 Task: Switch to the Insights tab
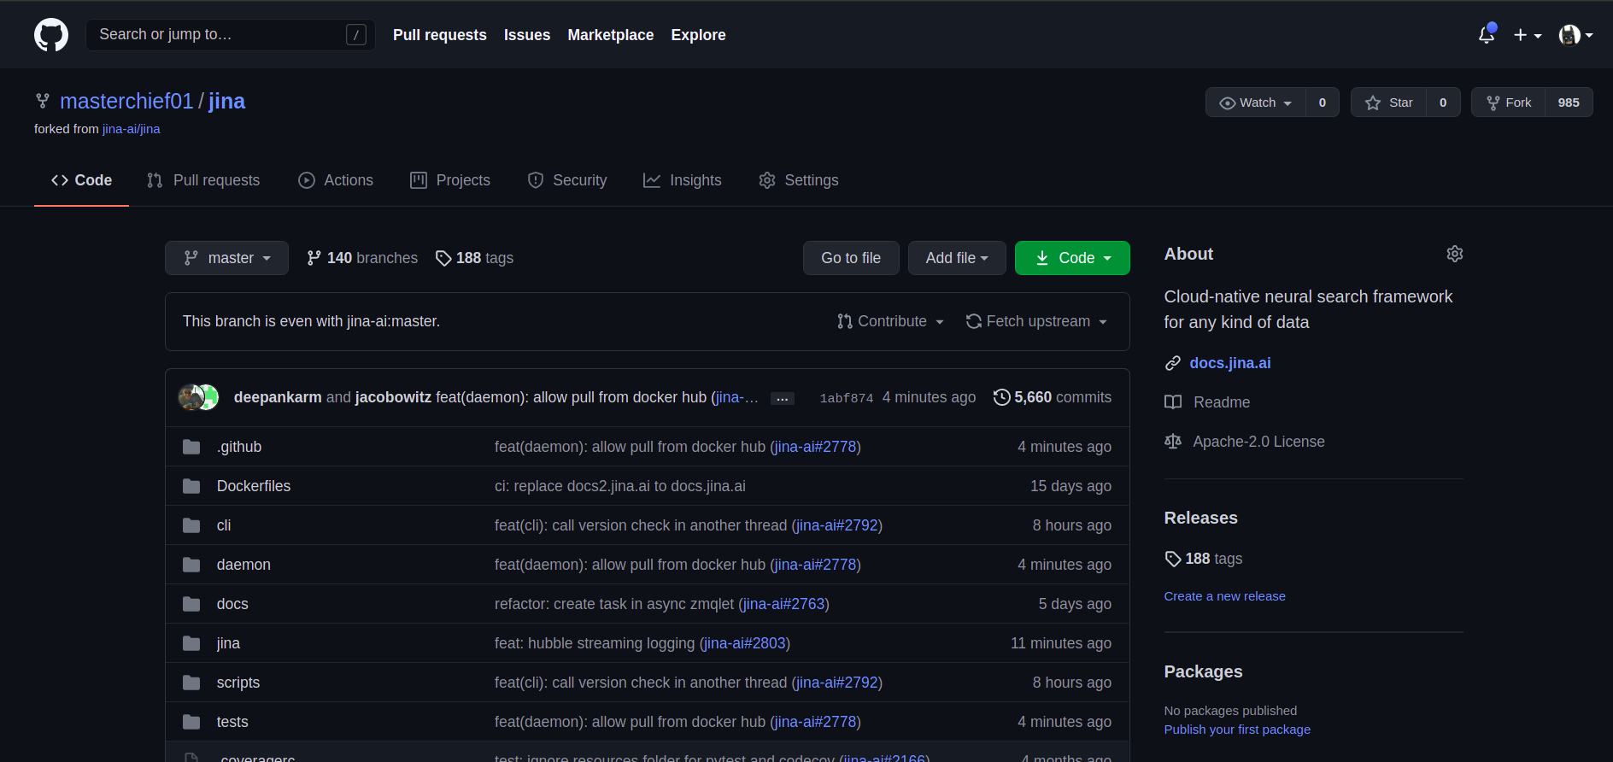click(x=683, y=180)
